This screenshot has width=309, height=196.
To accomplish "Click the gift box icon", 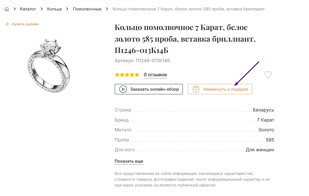I will pos(196,89).
